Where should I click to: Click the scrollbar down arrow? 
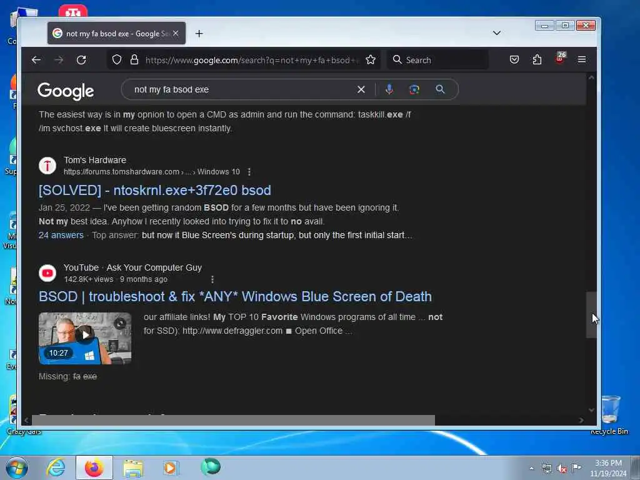[x=591, y=410]
